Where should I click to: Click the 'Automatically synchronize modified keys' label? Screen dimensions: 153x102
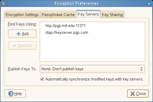(94, 79)
